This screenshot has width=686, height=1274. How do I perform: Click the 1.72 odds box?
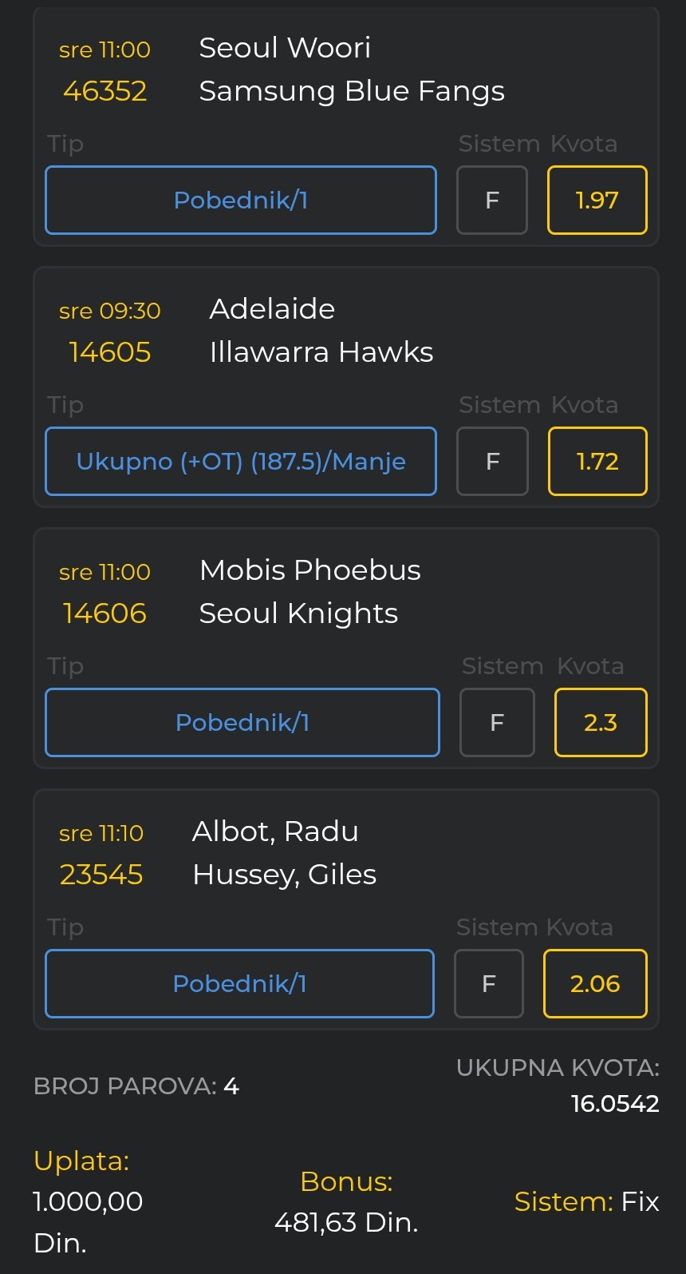[x=597, y=461]
